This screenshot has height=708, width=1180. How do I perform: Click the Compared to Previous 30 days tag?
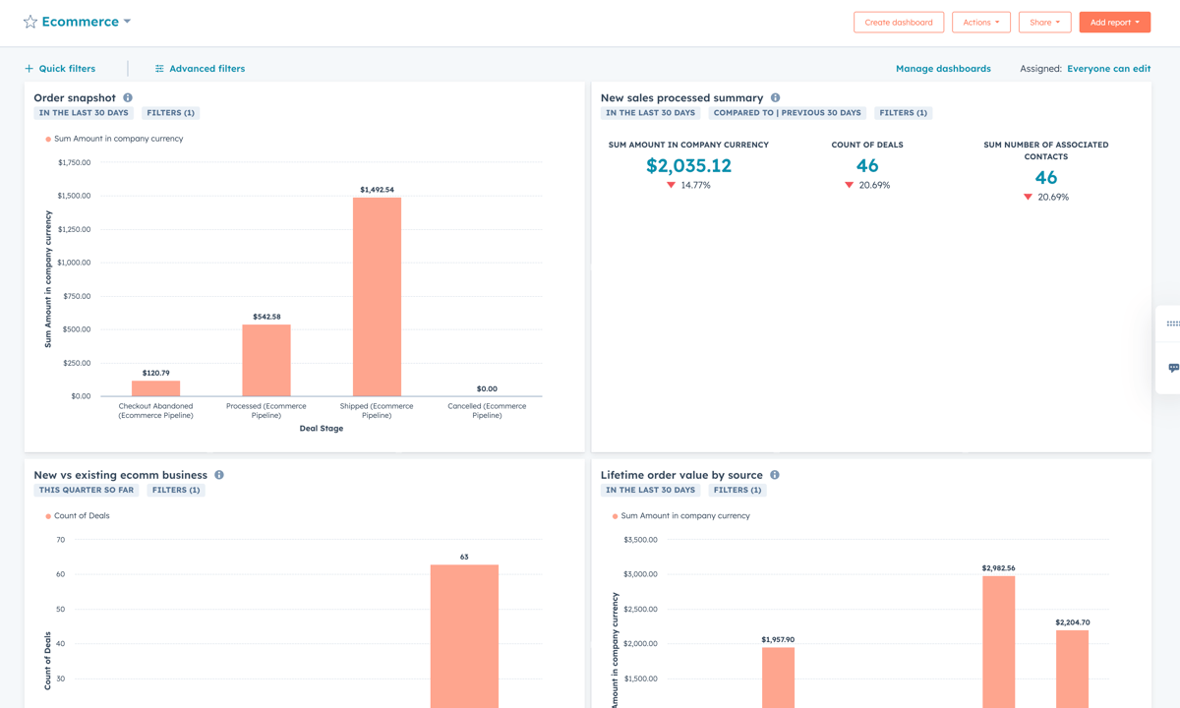coord(787,113)
